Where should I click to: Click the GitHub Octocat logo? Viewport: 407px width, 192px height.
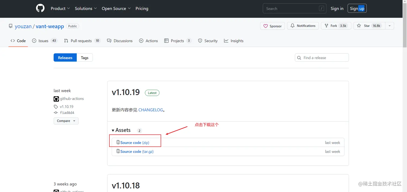pos(40,8)
